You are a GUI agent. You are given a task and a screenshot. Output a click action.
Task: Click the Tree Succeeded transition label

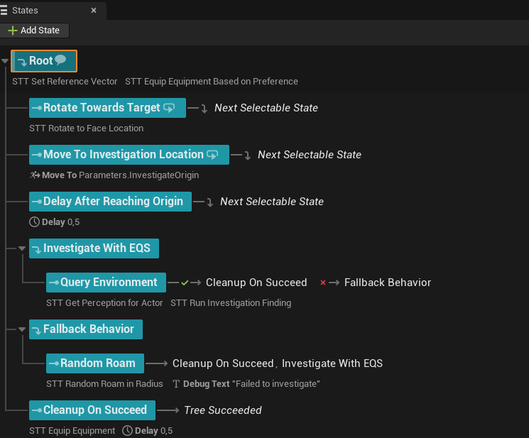222,410
